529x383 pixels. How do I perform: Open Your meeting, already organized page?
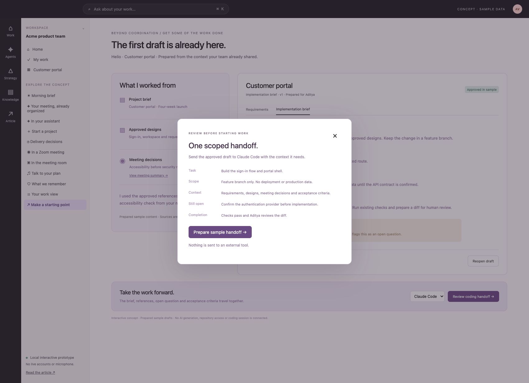pyautogui.click(x=55, y=108)
